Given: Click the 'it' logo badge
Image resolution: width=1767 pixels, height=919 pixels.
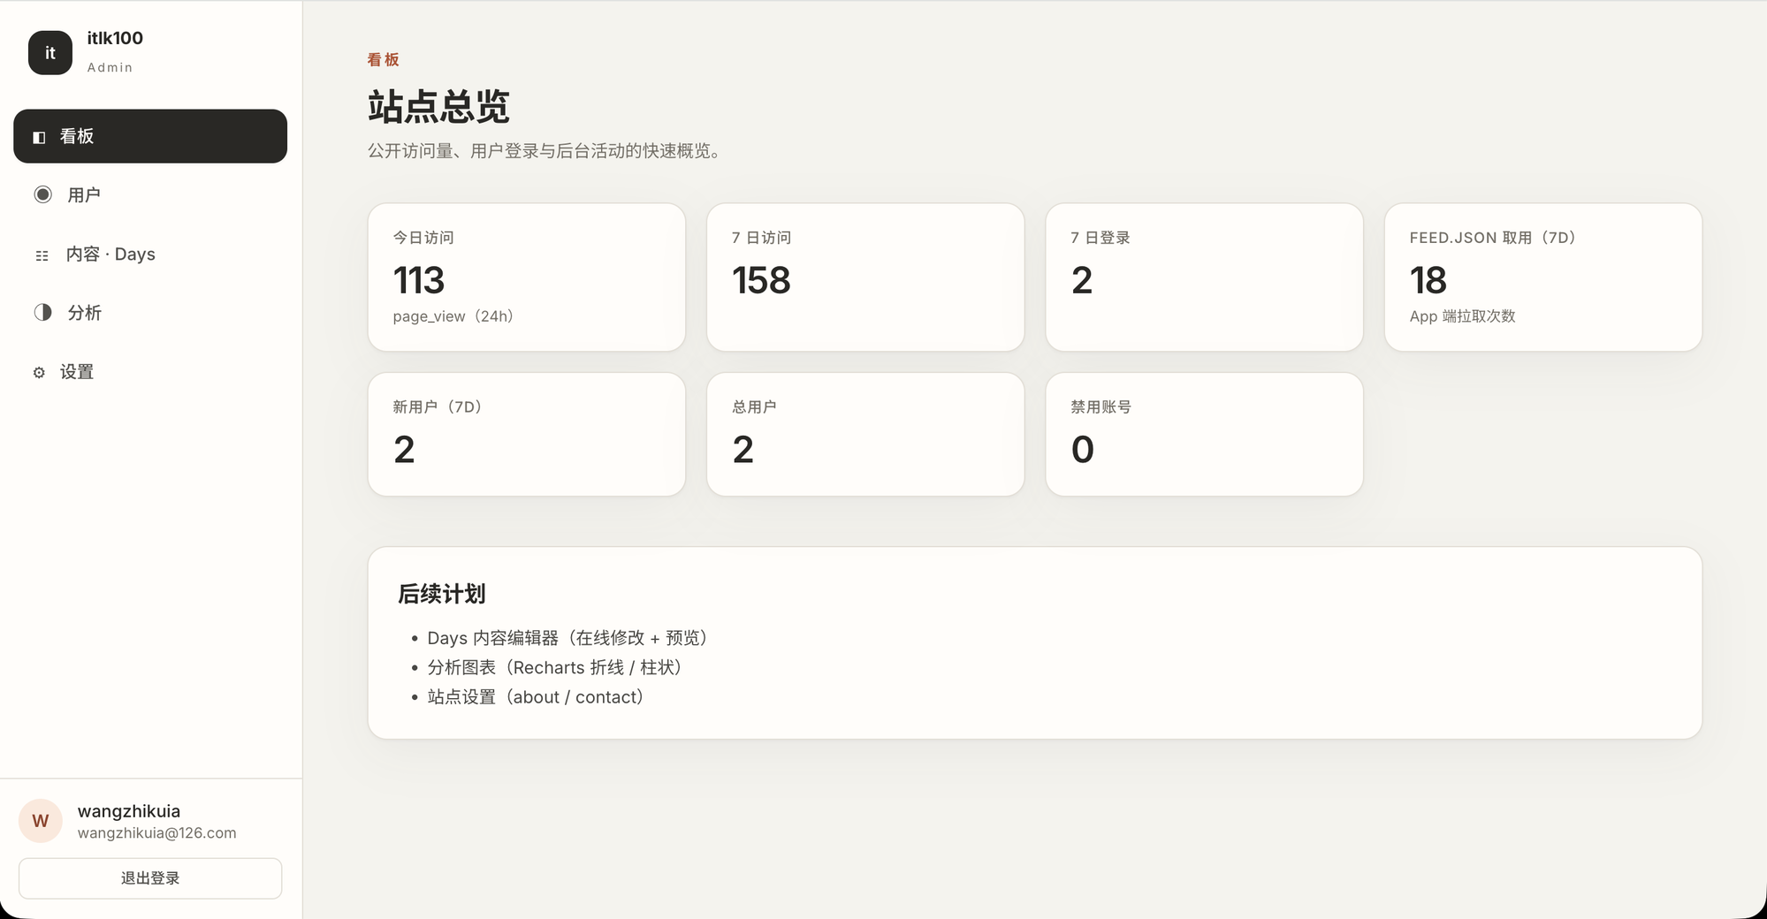Looking at the screenshot, I should [50, 53].
